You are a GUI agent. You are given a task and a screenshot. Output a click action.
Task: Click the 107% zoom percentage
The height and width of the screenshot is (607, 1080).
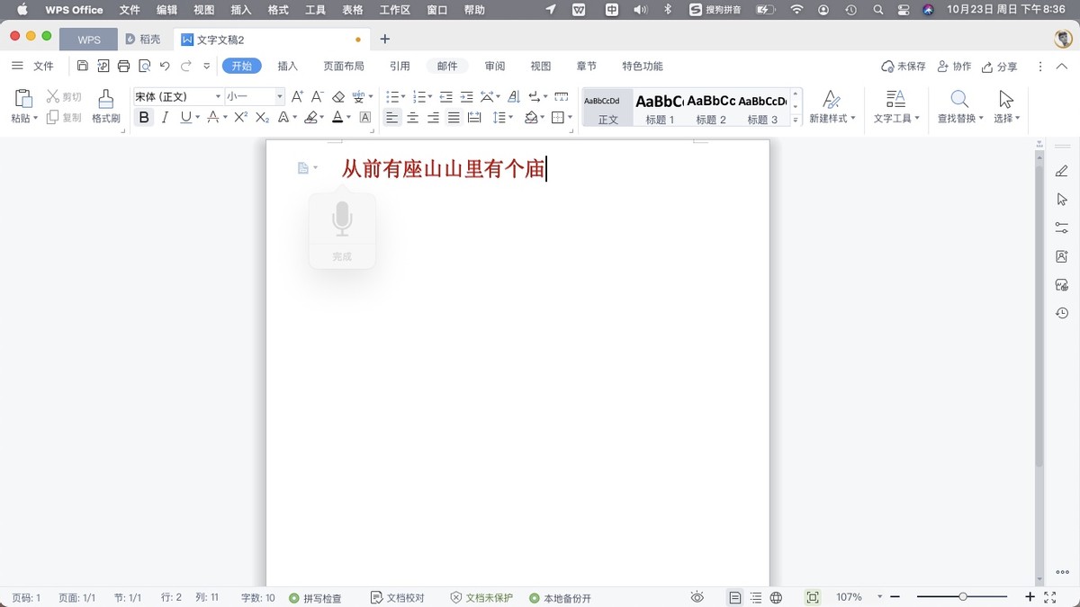pos(849,597)
